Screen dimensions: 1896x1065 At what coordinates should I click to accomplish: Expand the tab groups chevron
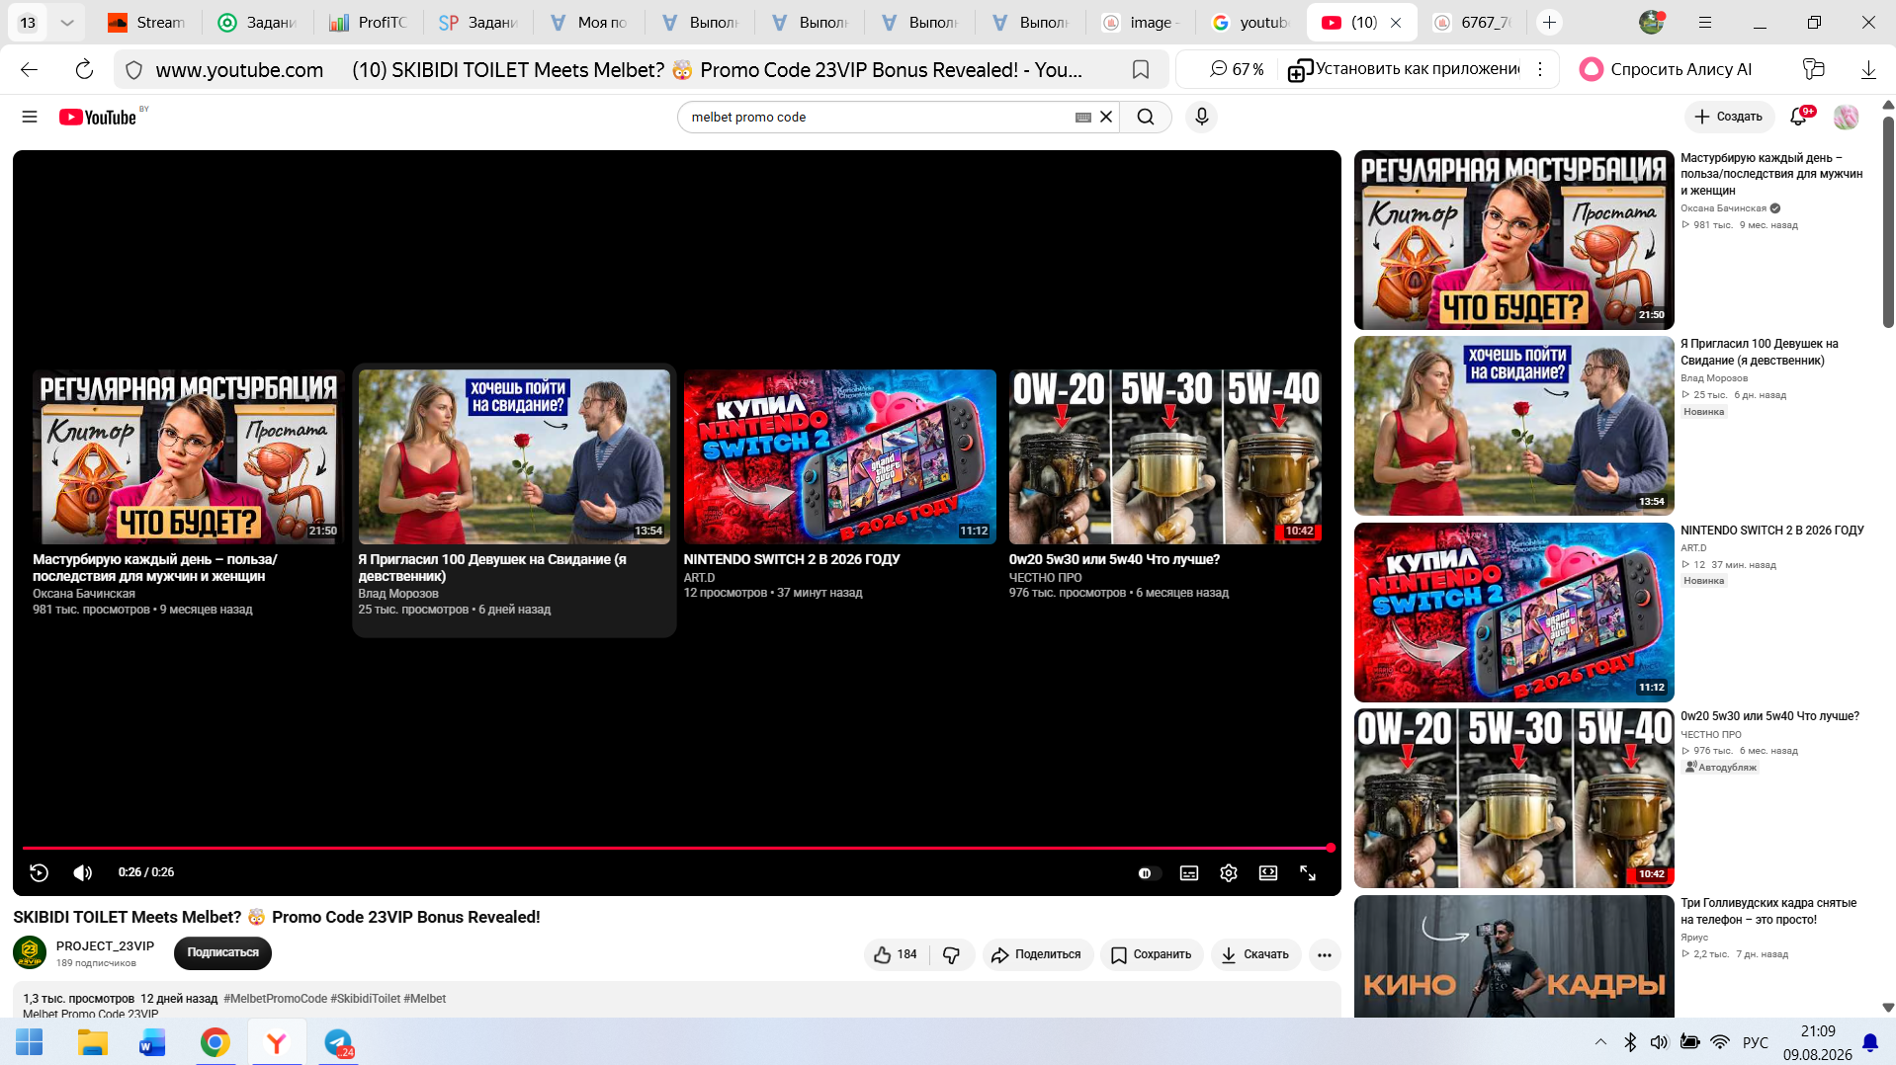coord(66,22)
